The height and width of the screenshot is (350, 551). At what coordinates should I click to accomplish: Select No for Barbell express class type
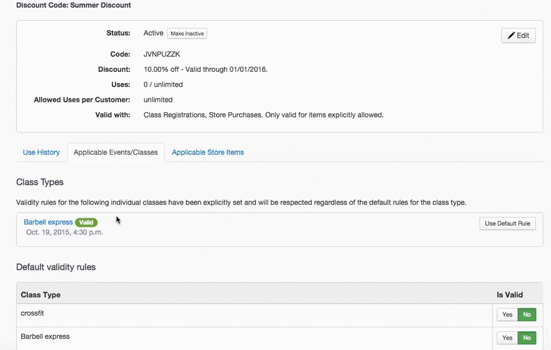pos(526,338)
